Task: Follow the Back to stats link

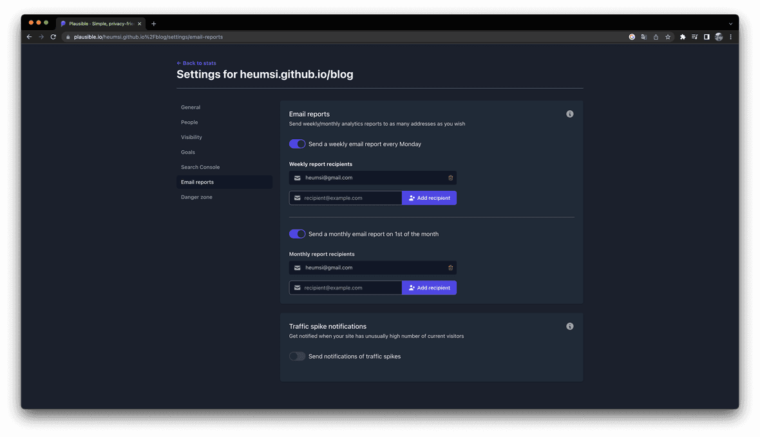Action: coord(196,63)
